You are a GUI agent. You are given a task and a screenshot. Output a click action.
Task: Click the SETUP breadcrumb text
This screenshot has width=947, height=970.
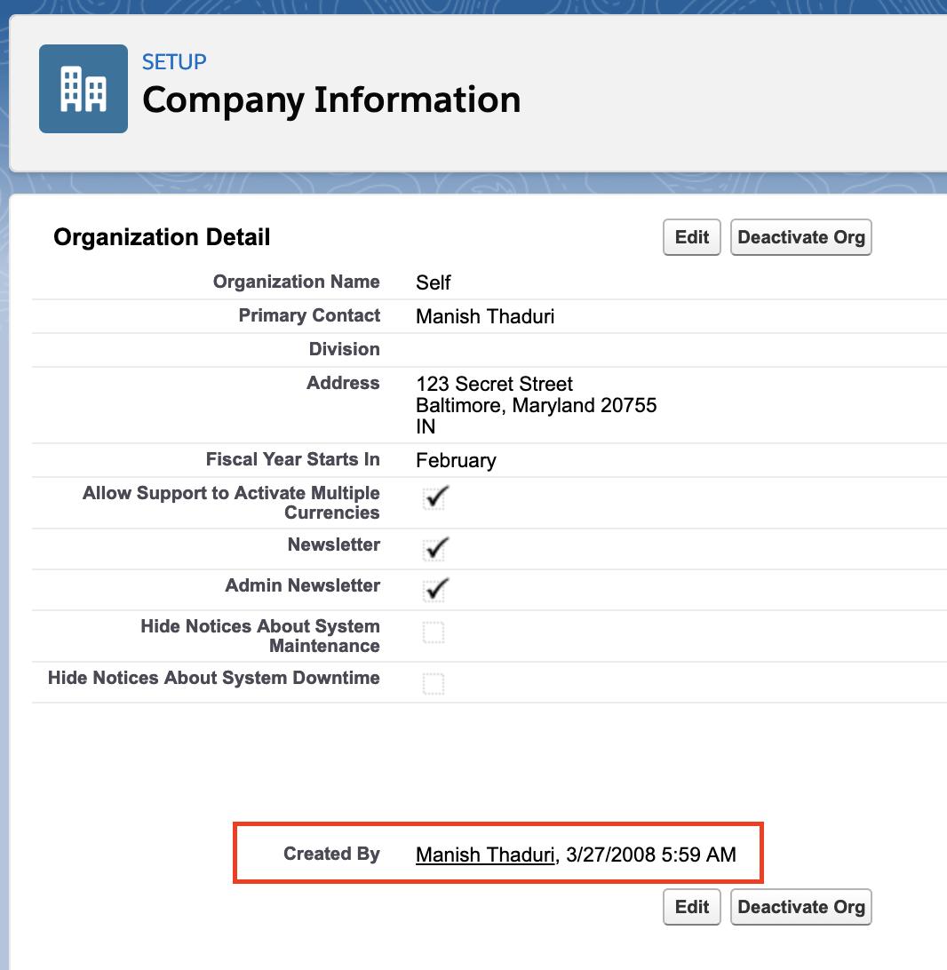tap(174, 62)
